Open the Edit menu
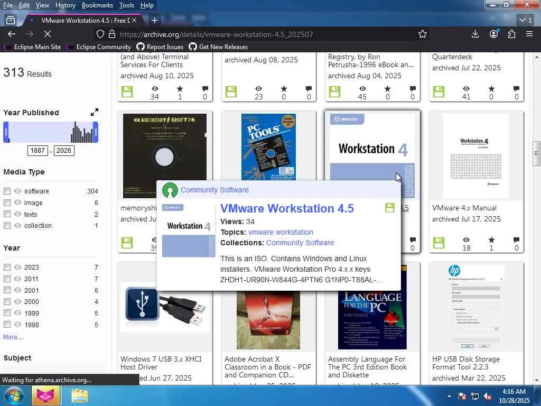This screenshot has height=406, width=541. click(x=24, y=5)
